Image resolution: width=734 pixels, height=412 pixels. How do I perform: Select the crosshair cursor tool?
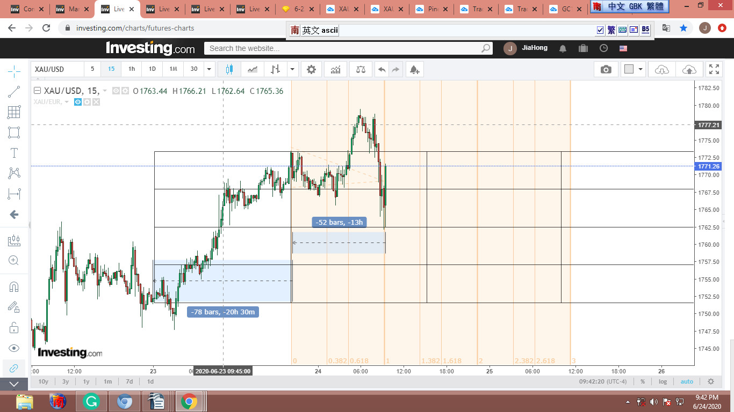click(x=14, y=71)
